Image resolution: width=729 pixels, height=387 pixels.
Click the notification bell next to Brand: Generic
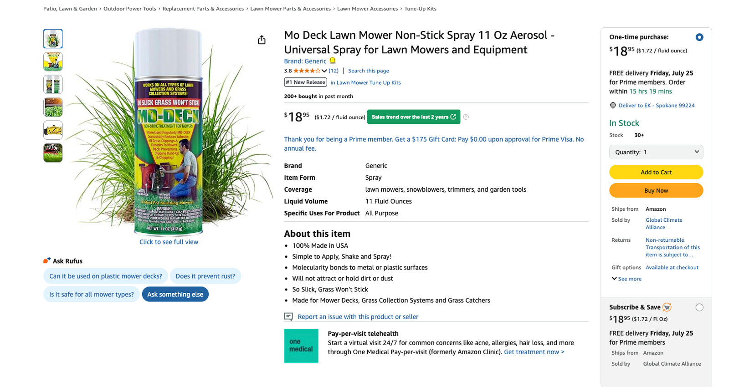tap(333, 61)
